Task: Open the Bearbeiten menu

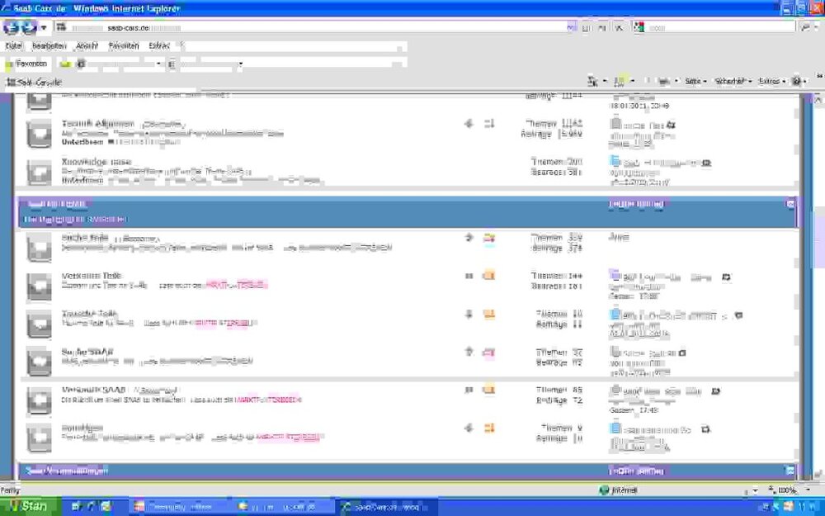Action: [x=49, y=45]
